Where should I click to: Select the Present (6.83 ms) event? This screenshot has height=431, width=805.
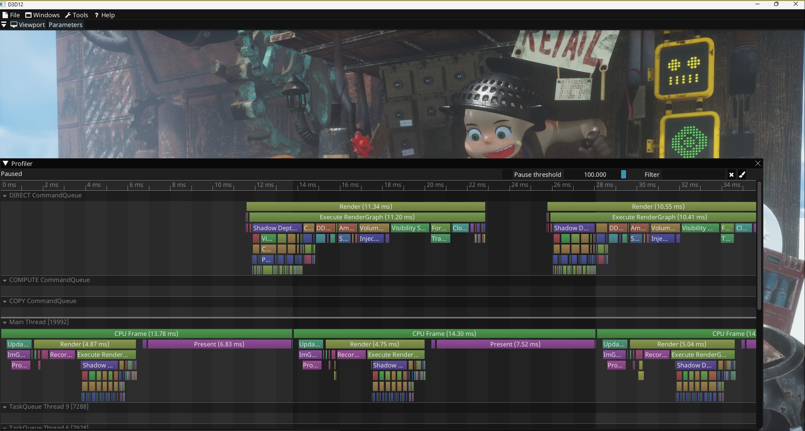(219, 344)
